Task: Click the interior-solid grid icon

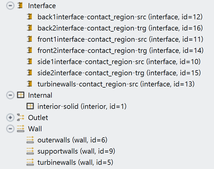Action: (x=30, y=106)
